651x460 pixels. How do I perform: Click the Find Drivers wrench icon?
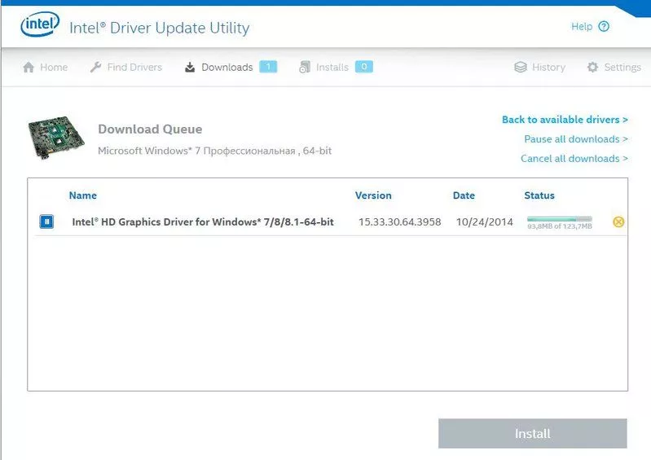coord(95,68)
